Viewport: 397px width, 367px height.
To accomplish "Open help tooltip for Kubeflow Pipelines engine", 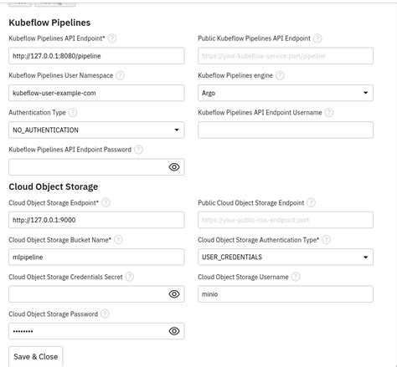I will (280, 75).
